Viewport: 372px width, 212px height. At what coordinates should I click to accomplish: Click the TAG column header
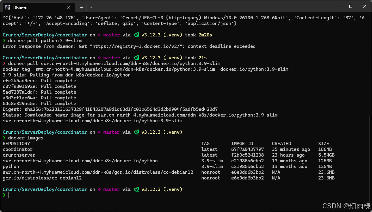(x=205, y=144)
